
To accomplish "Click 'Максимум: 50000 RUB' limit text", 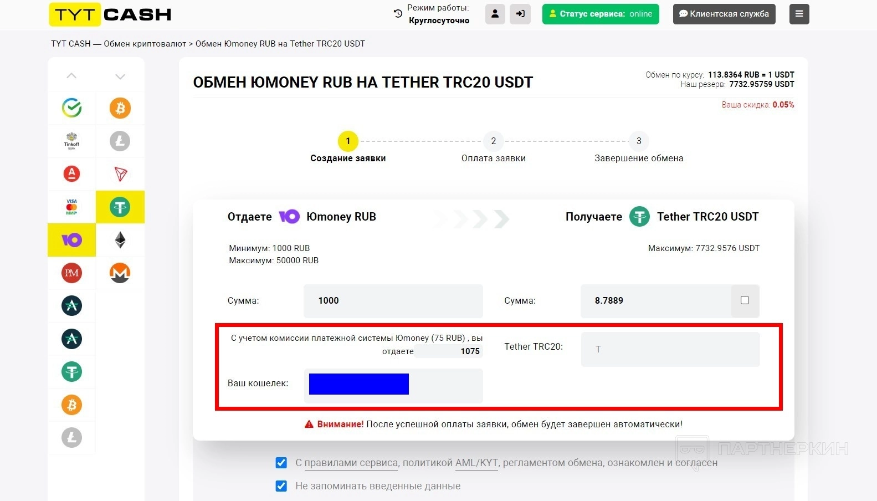I will (274, 260).
